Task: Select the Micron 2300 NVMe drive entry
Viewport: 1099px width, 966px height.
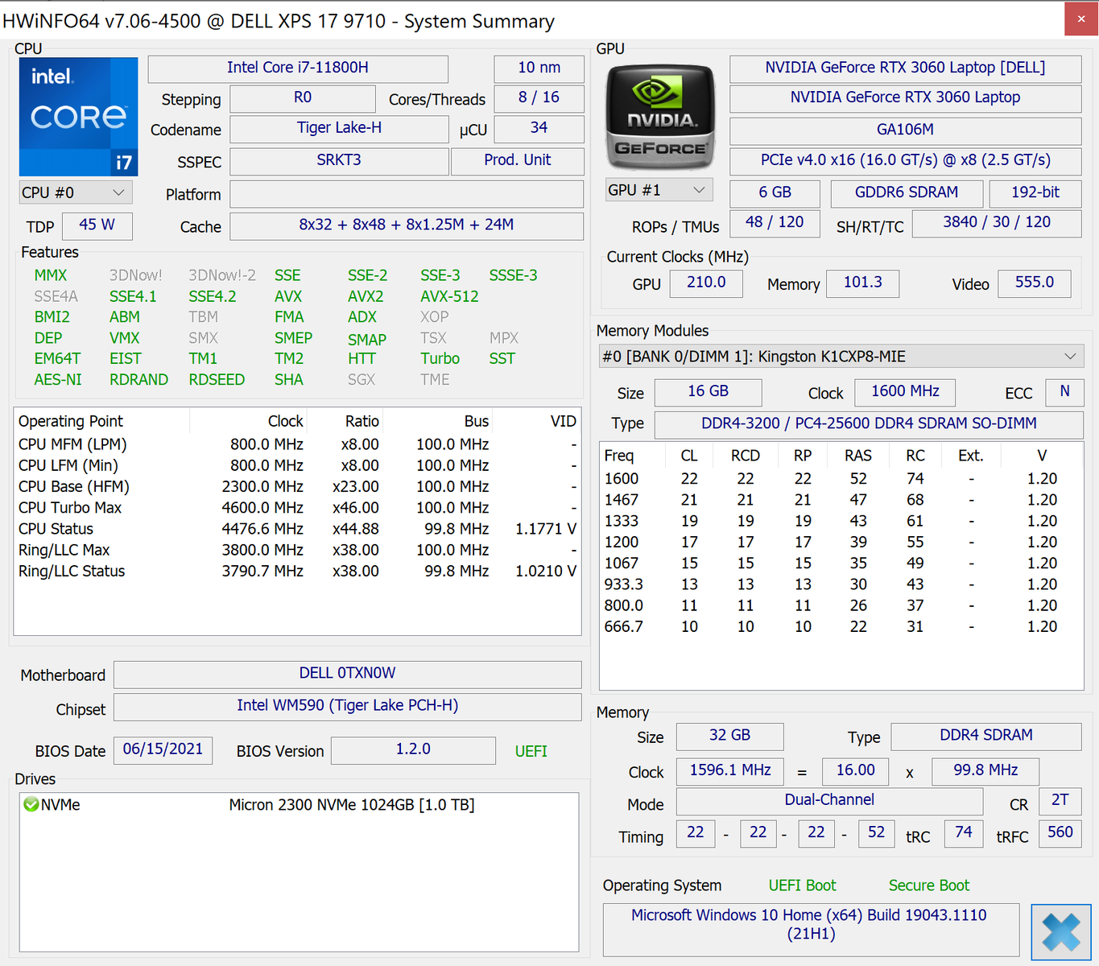Action: [x=299, y=804]
